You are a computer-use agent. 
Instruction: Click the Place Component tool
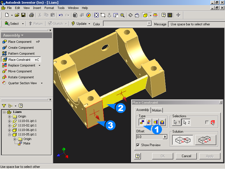20,42
